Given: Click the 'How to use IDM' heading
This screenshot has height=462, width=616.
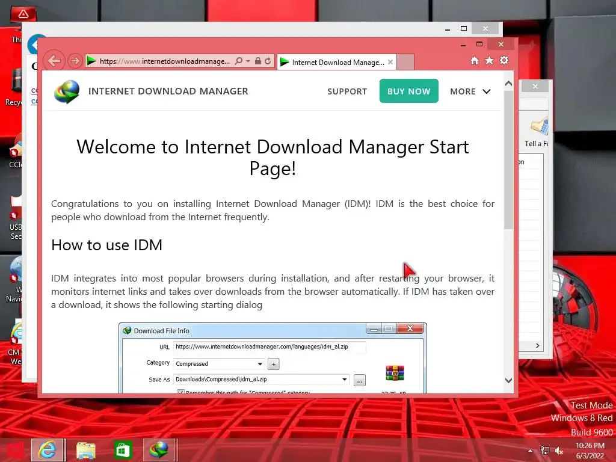Looking at the screenshot, I should [107, 245].
